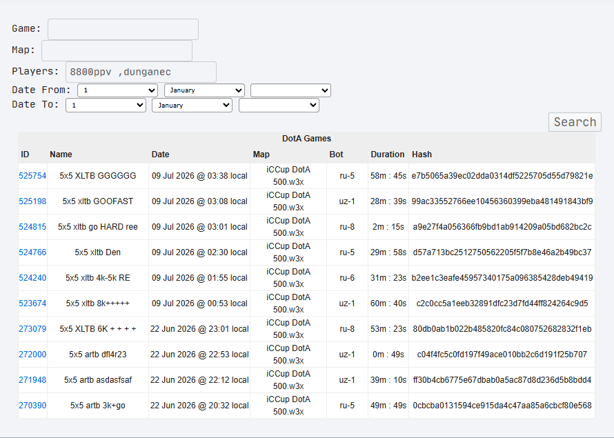
Task: Click date '09 Jul 2026 @ 01:55 local'
Action: coord(199,278)
